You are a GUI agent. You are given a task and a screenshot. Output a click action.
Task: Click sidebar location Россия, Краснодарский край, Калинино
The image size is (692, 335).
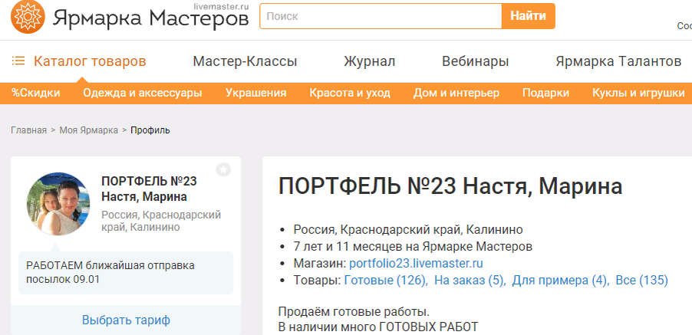point(161,222)
